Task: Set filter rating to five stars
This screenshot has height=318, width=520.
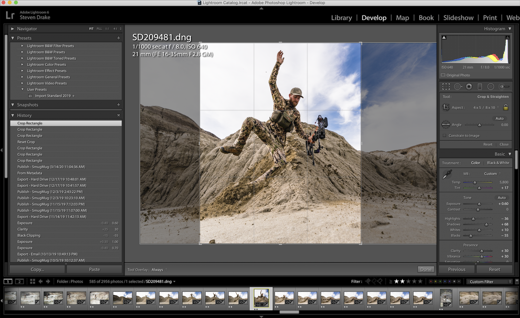Action: [x=420, y=281]
